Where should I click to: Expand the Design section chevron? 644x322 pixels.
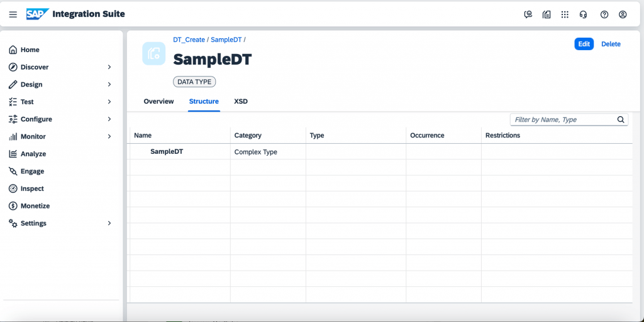click(x=109, y=84)
